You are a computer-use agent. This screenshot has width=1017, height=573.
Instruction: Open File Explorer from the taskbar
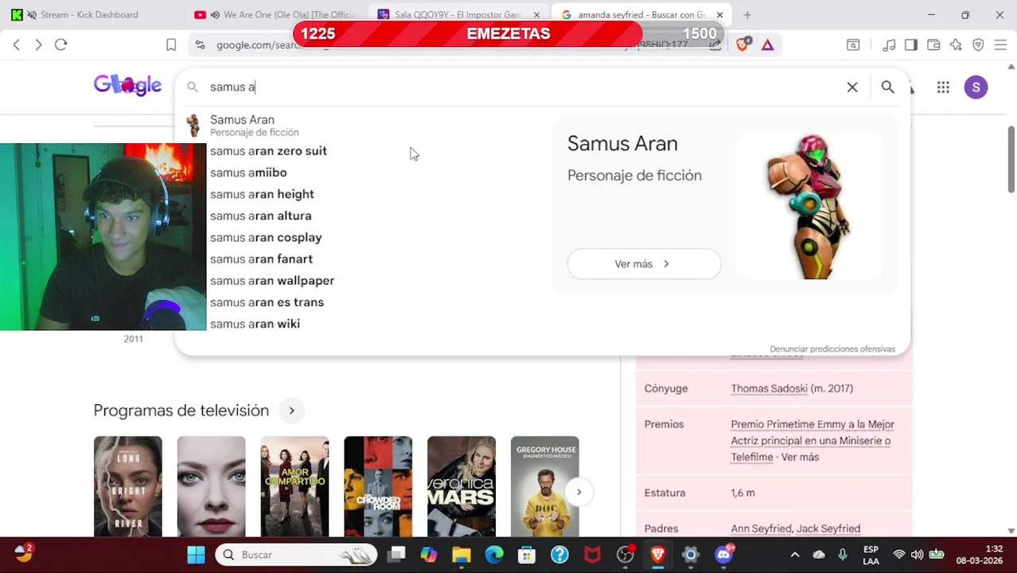(462, 555)
